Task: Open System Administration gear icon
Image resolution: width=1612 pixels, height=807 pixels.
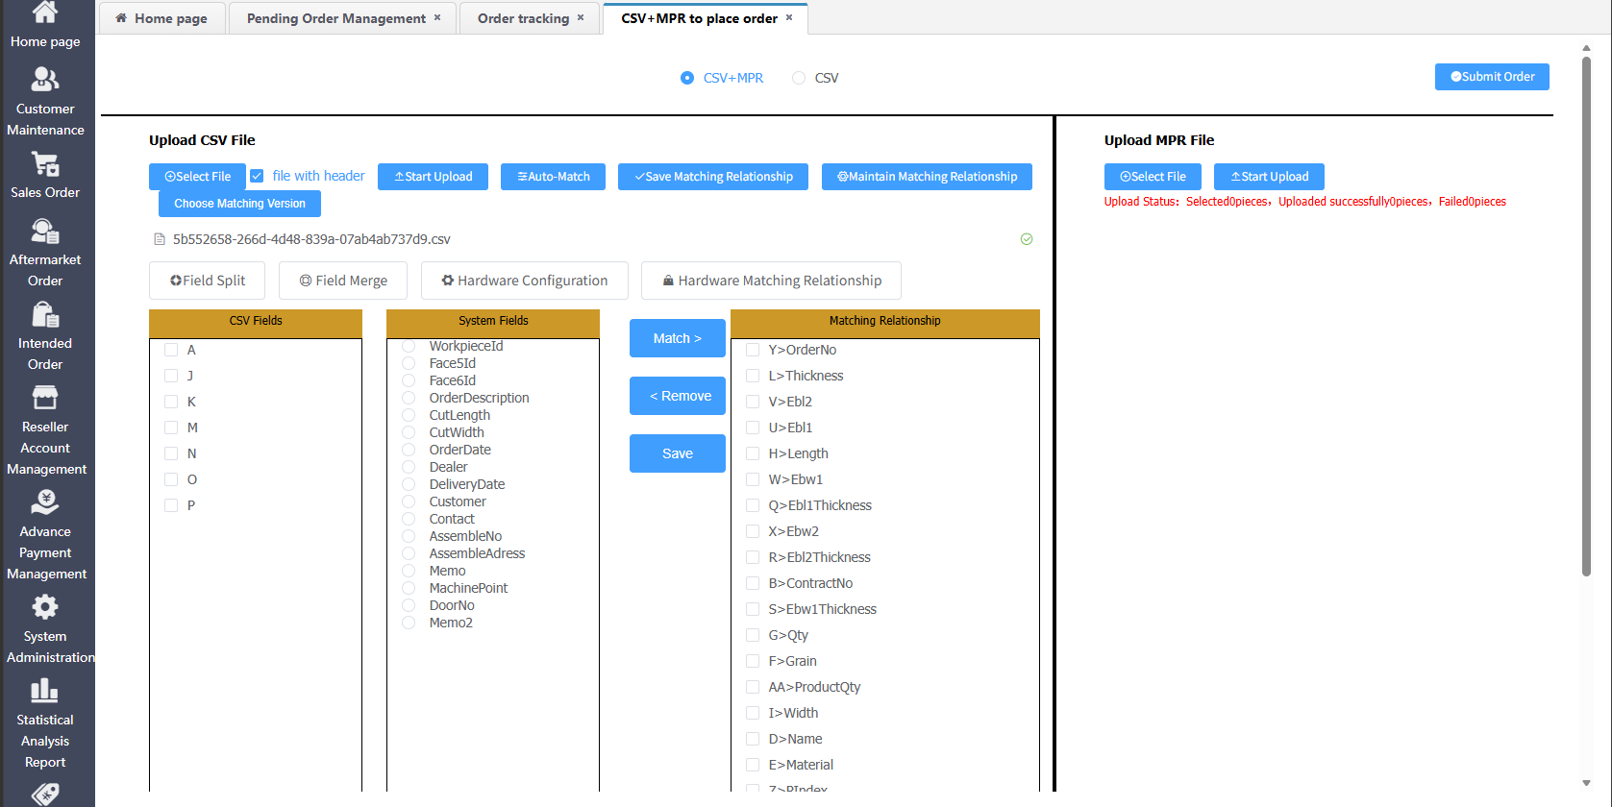Action: (45, 607)
